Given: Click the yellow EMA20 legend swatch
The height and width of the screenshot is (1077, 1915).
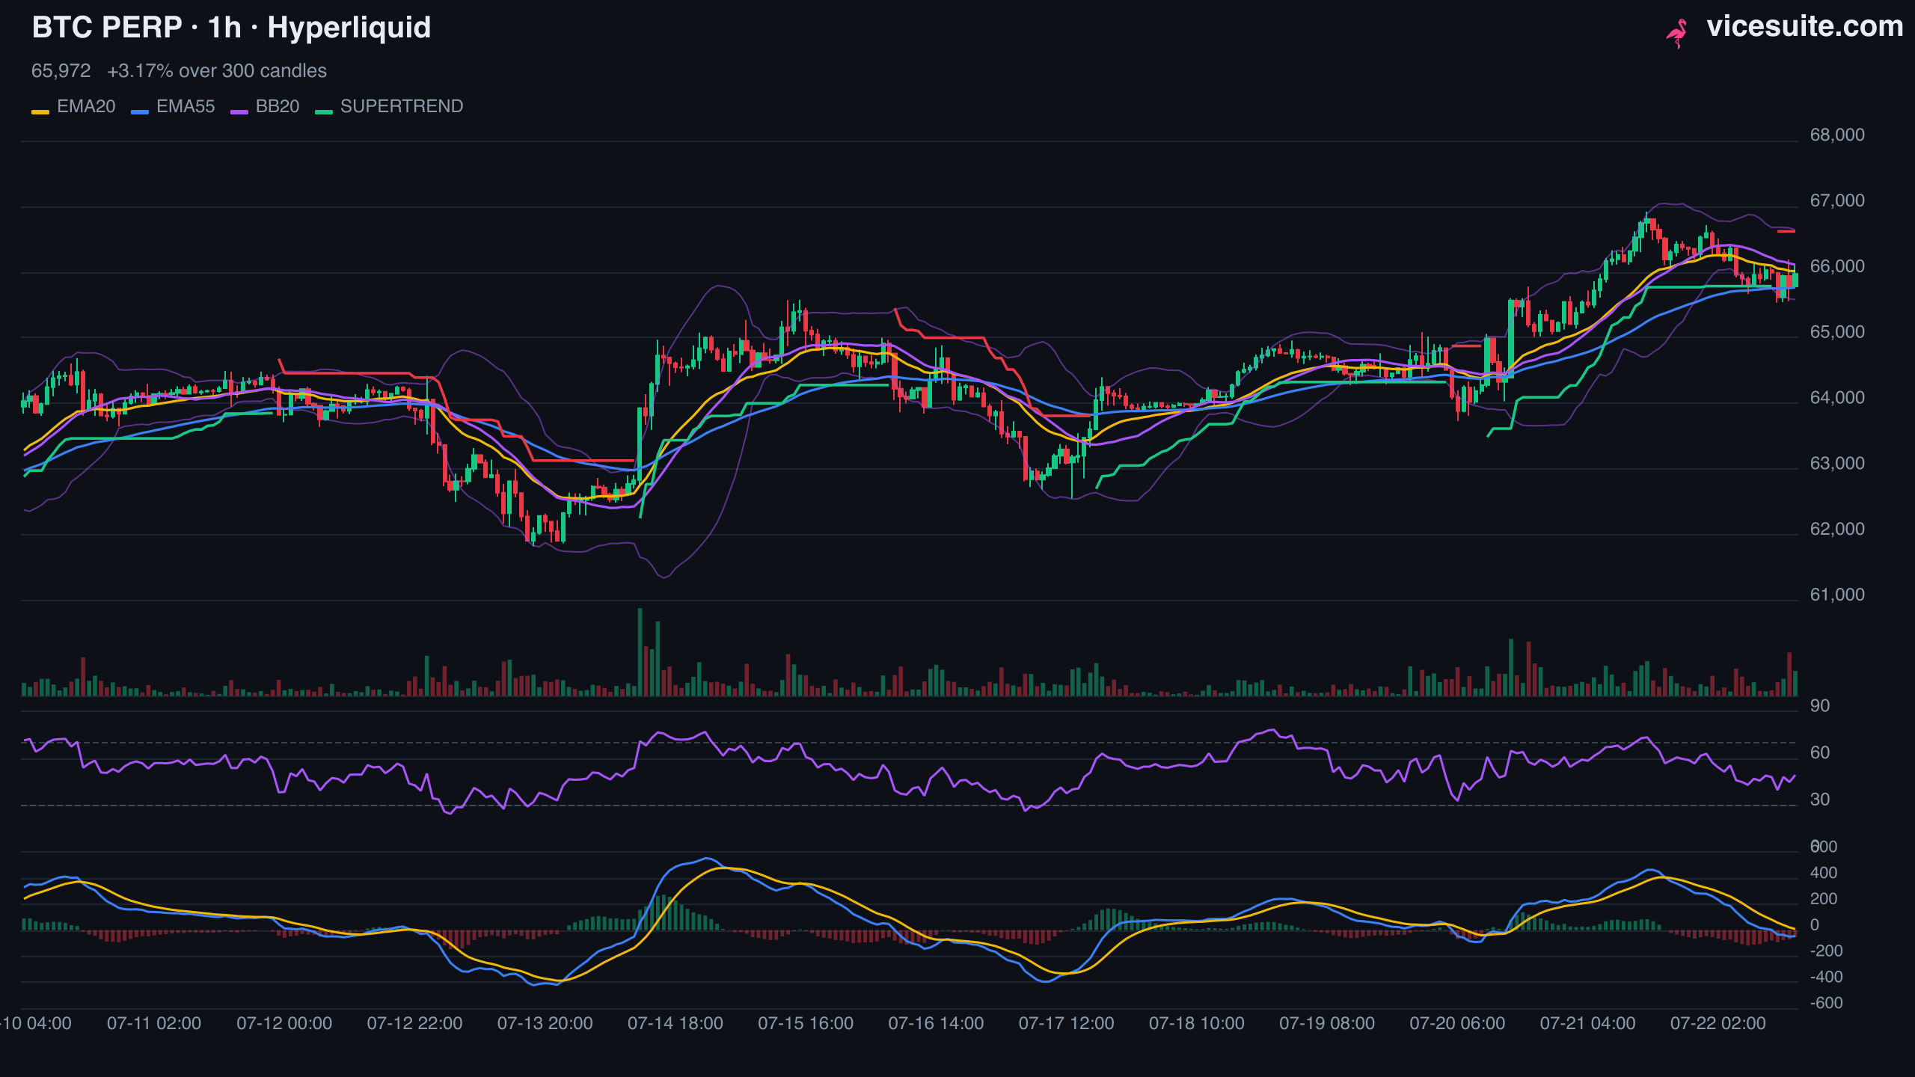Looking at the screenshot, I should (40, 112).
